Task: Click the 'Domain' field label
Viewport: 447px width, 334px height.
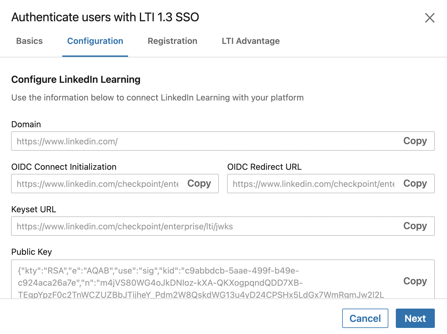Action: [26, 124]
